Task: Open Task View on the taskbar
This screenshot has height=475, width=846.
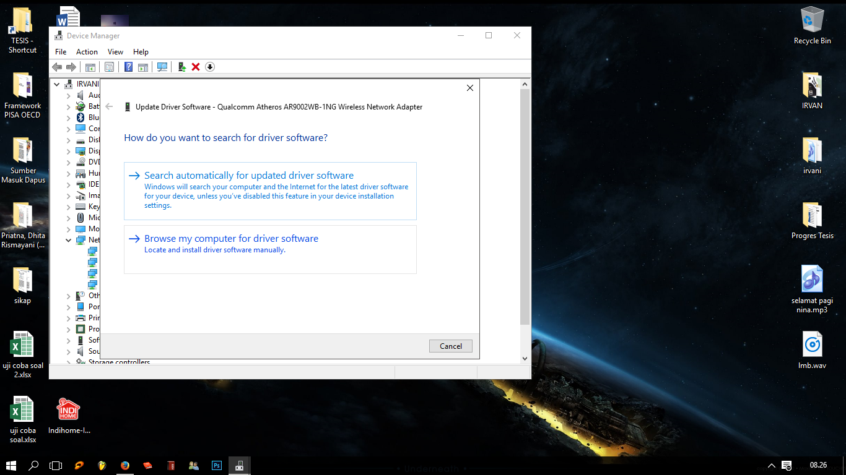Action: point(56,465)
